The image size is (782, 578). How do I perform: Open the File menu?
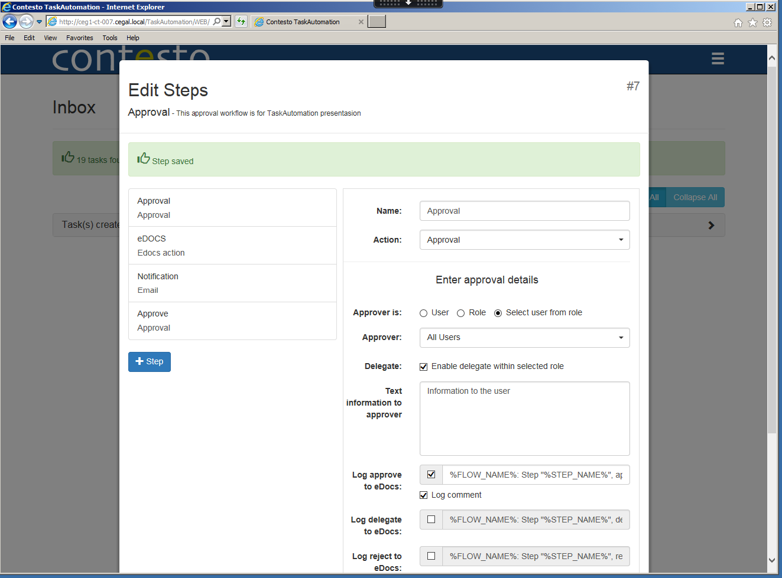pos(9,38)
